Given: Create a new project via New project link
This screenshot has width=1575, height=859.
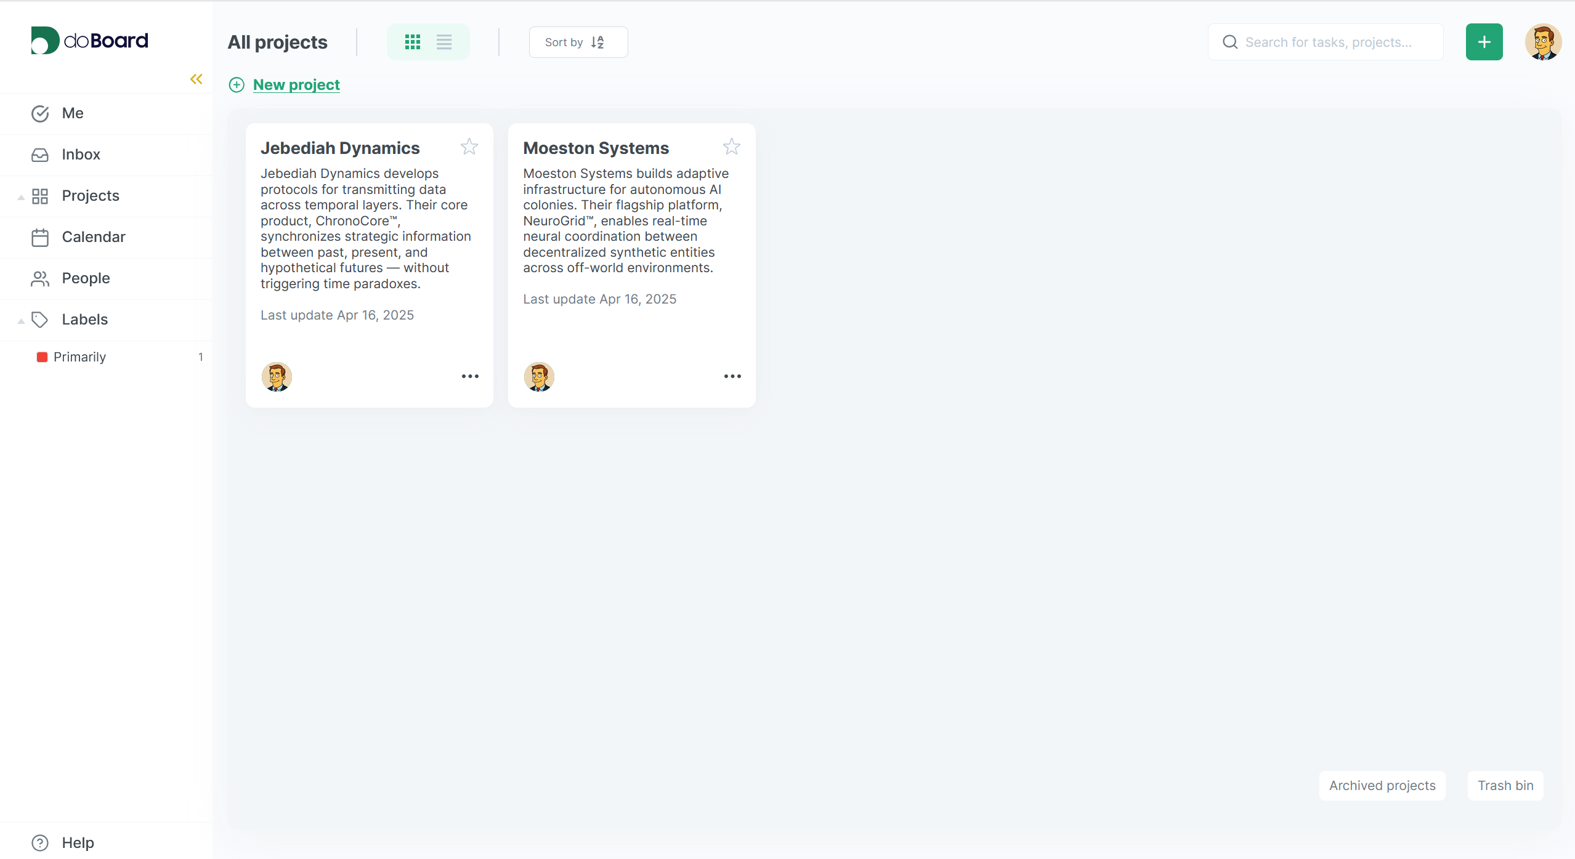Looking at the screenshot, I should click(296, 85).
